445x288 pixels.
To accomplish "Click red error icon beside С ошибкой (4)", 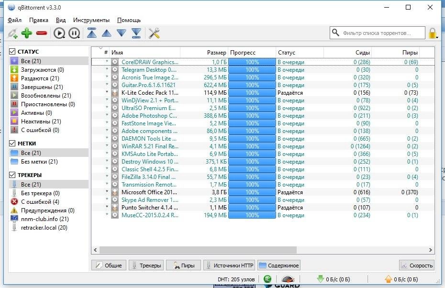I will (x=14, y=202).
